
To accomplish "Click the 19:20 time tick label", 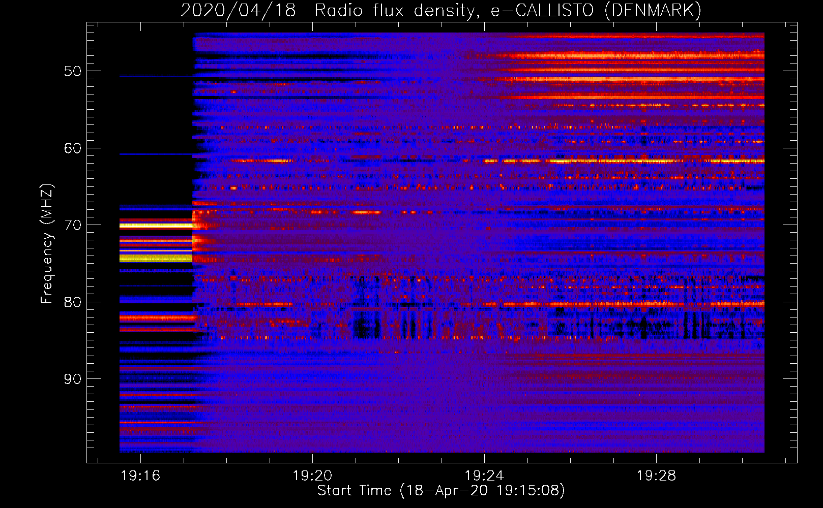I will [x=312, y=475].
